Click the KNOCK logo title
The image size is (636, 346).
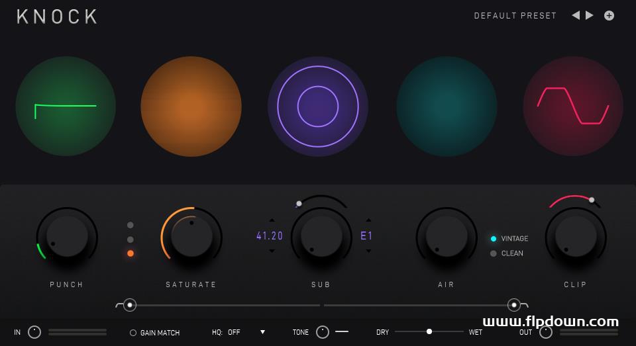(57, 17)
